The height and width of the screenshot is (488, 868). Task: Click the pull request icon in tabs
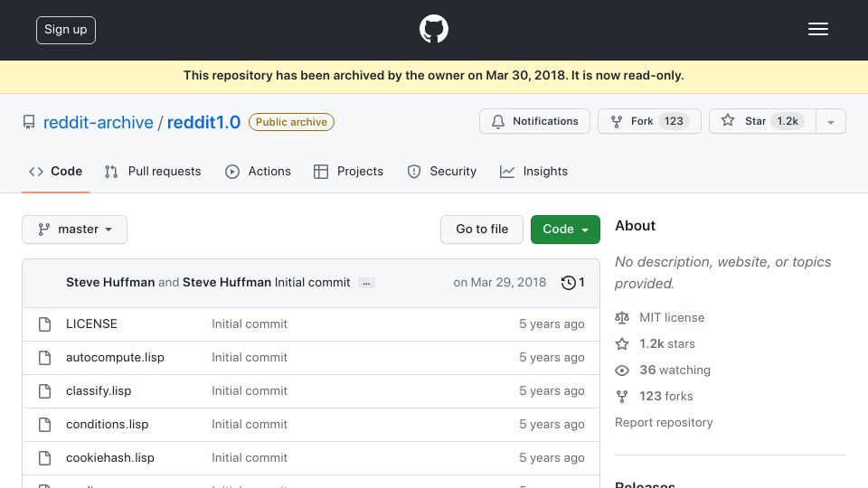pyautogui.click(x=111, y=172)
